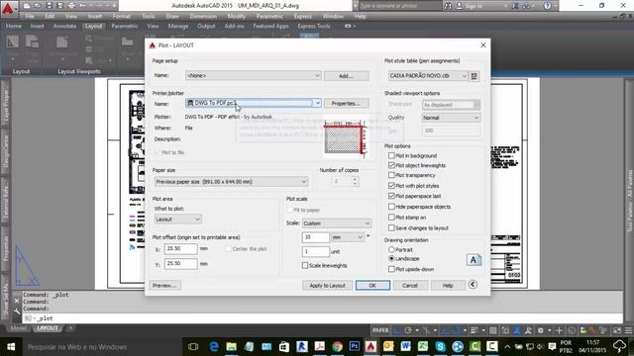634x356 pixels.
Task: Open What to plot dropdown
Action: [x=178, y=220]
